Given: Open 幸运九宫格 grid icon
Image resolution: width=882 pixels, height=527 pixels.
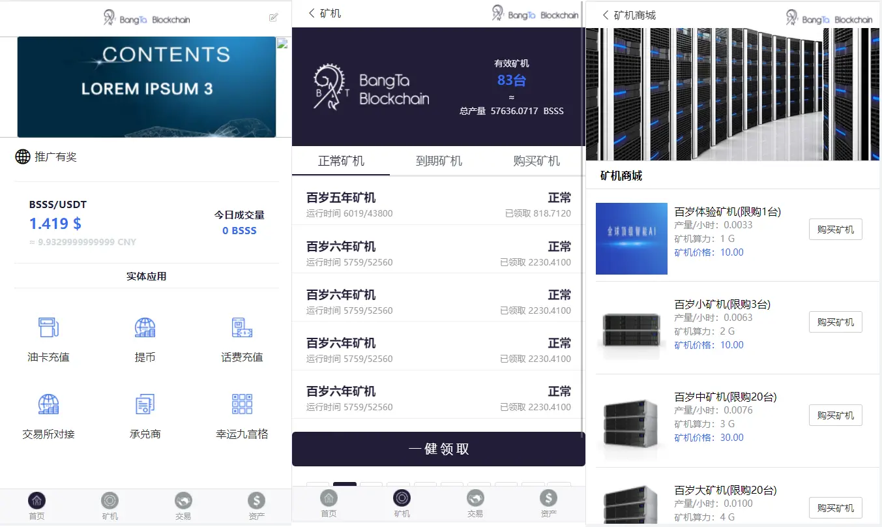Looking at the screenshot, I should (x=242, y=404).
